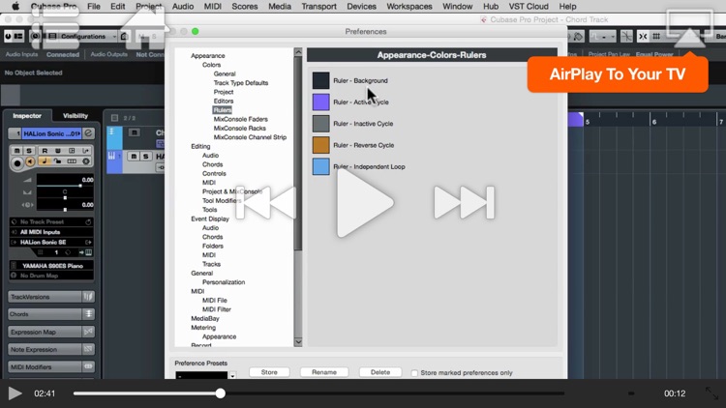This screenshot has height=408, width=726.
Task: Select MIDI Filter in preferences tree
Action: click(217, 309)
